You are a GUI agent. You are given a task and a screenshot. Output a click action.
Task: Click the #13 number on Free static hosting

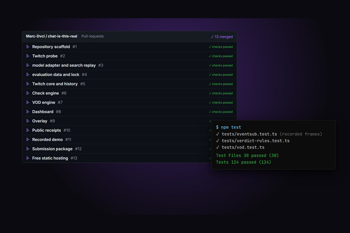[74, 158]
